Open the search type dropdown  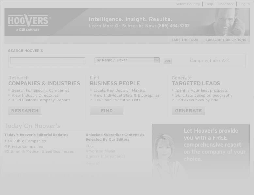[127, 60]
